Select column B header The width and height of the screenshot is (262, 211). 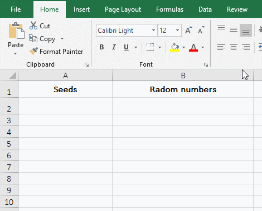183,76
